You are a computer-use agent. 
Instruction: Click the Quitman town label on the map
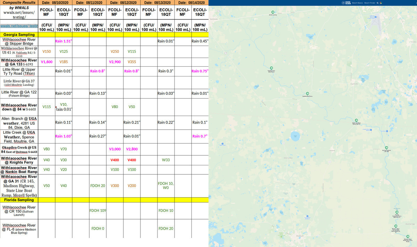[214, 19]
